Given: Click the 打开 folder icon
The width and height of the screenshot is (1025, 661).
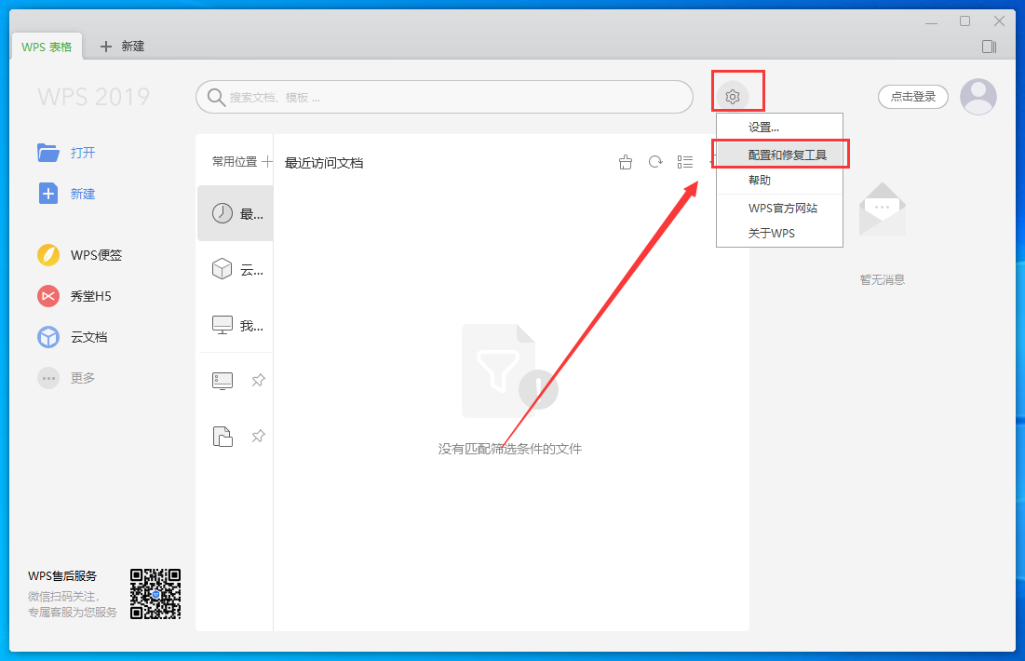Looking at the screenshot, I should [48, 153].
